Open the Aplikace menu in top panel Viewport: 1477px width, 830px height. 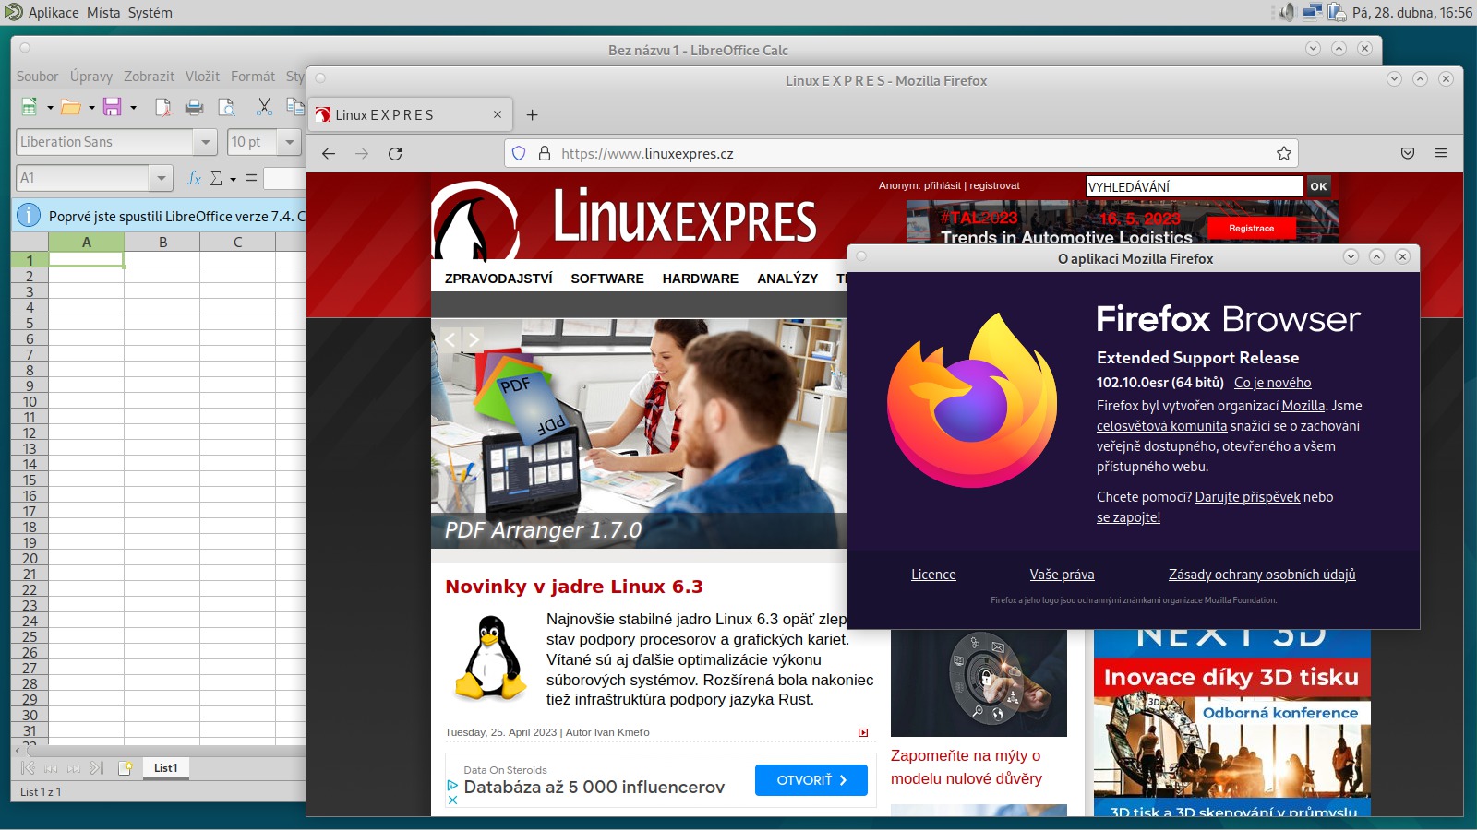(x=53, y=13)
